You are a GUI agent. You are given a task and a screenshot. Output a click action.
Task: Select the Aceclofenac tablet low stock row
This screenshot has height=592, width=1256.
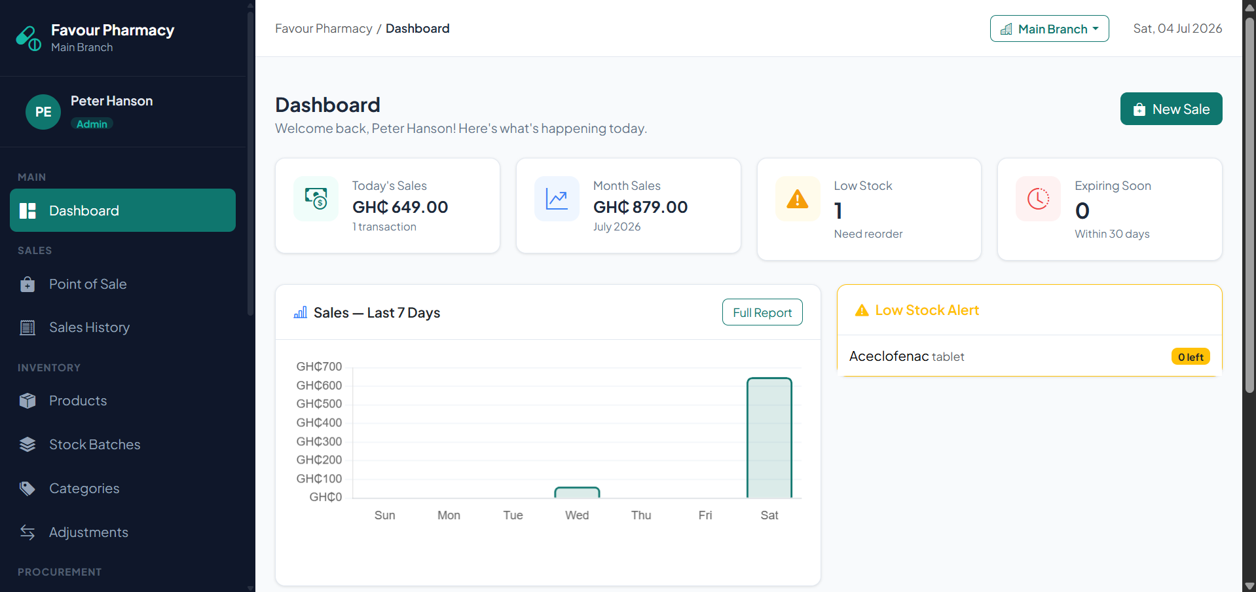[x=1029, y=356]
